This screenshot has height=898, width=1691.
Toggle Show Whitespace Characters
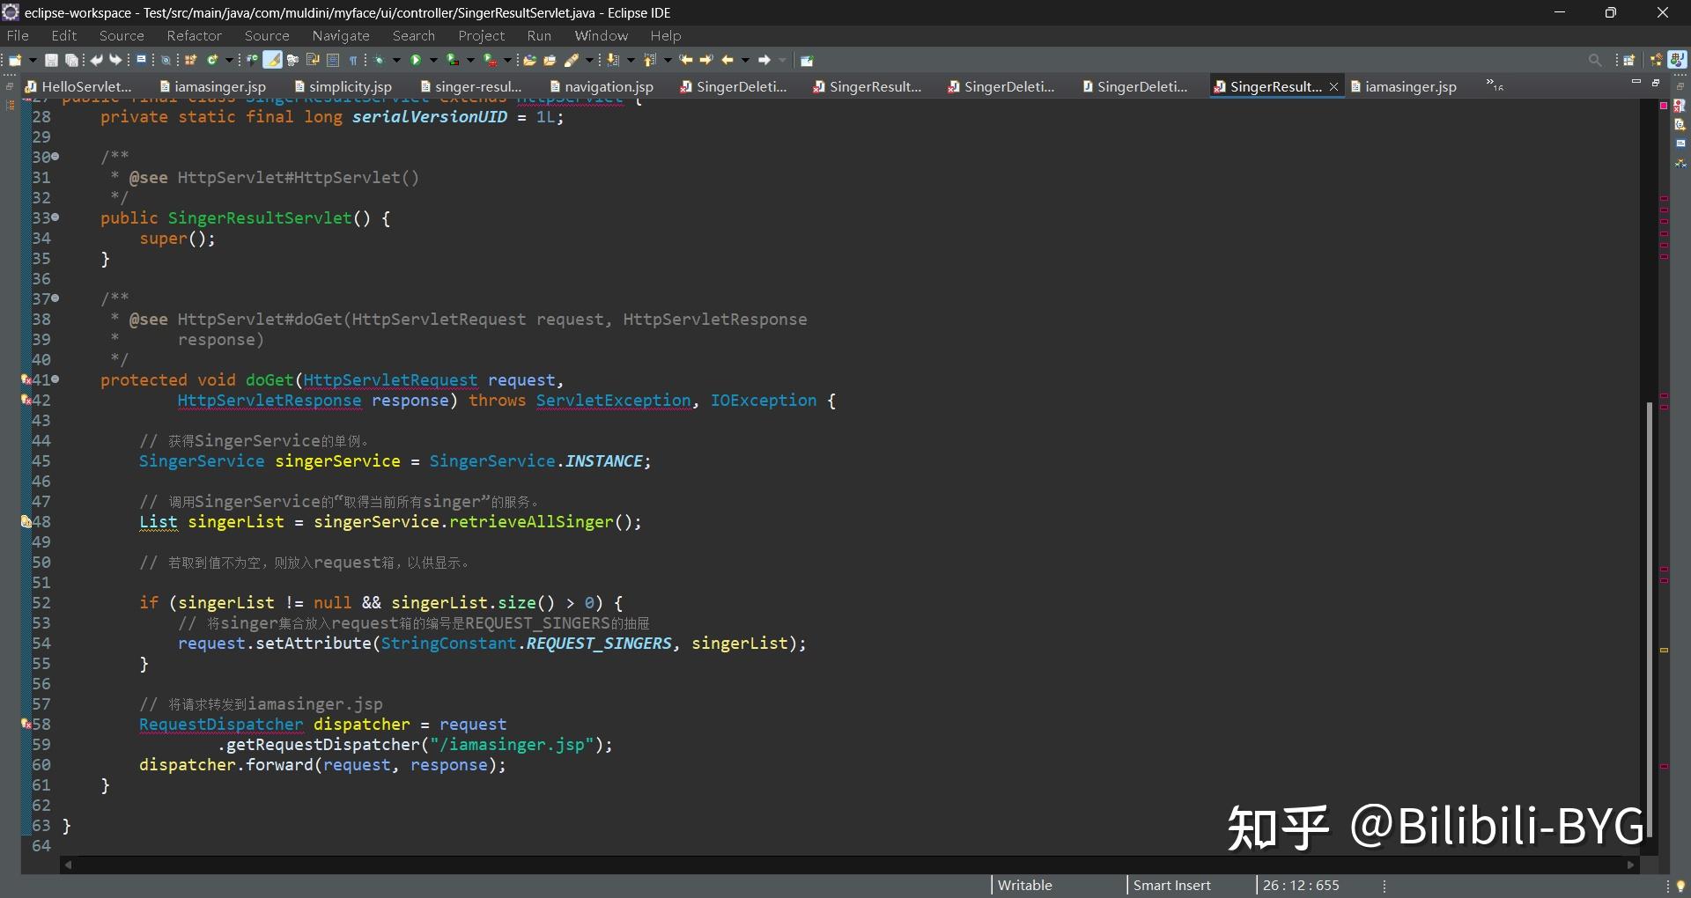pos(353,60)
